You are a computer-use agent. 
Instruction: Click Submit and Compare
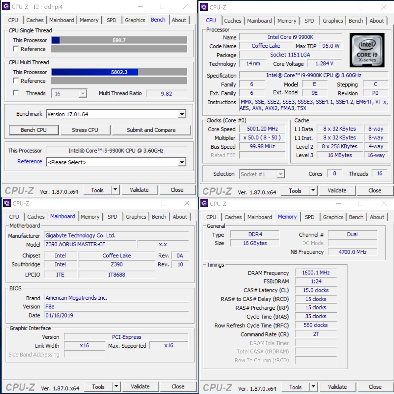pyautogui.click(x=151, y=130)
